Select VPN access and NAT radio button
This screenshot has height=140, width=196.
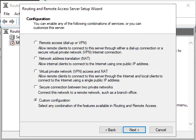(36, 71)
